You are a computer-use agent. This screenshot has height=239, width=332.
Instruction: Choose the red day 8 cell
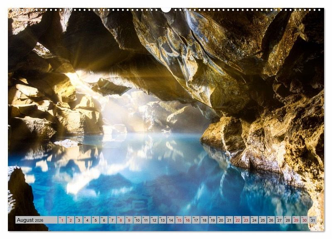[120, 220]
